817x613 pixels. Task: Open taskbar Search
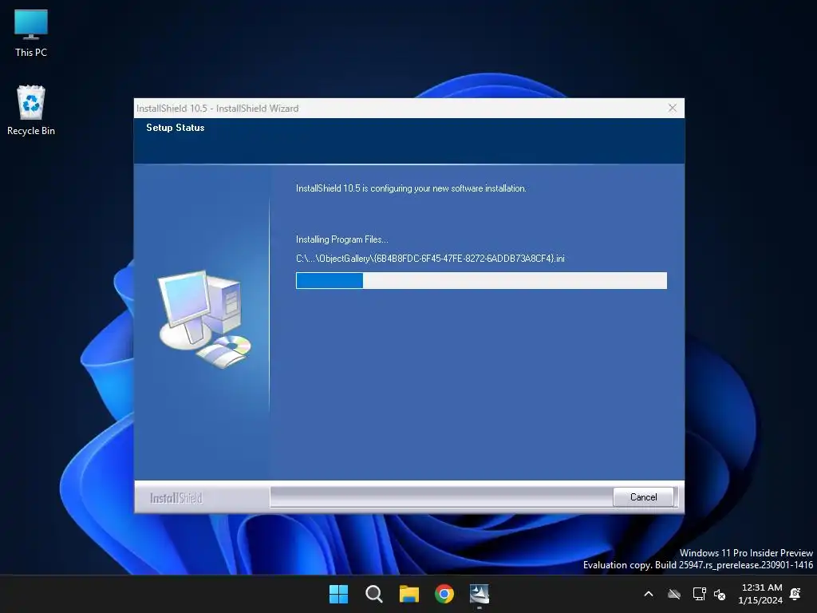[373, 594]
